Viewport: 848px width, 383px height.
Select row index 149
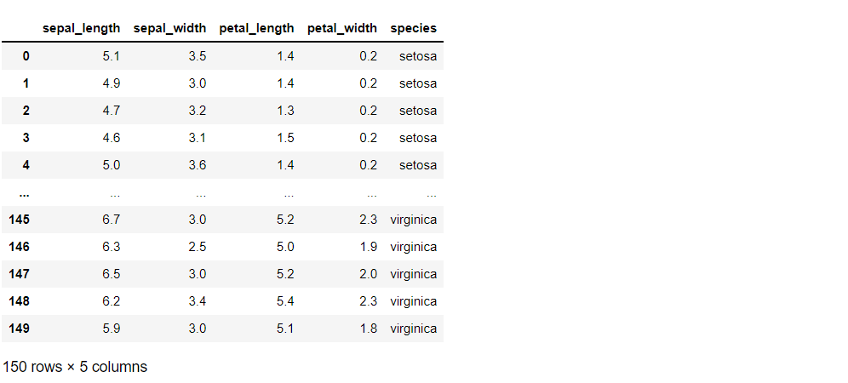click(x=19, y=329)
